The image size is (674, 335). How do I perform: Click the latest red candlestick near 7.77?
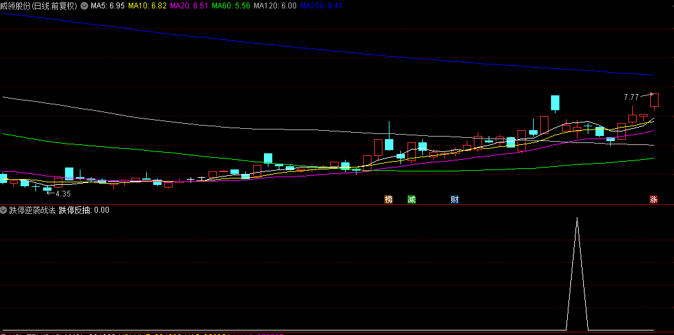coord(654,100)
